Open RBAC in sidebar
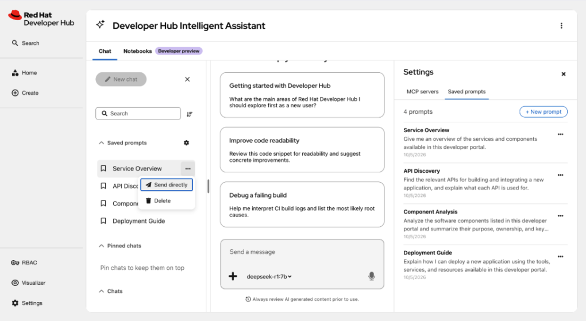Viewport: 586px width, 321px height. [x=24, y=262]
